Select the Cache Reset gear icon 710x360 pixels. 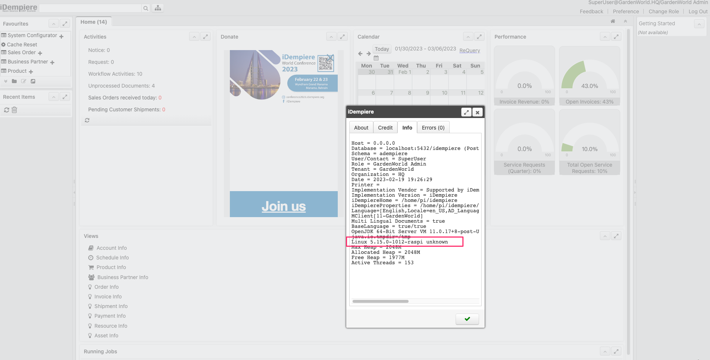tap(4, 45)
